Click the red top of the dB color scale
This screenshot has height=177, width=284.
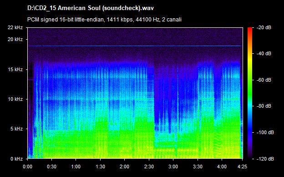250,29
